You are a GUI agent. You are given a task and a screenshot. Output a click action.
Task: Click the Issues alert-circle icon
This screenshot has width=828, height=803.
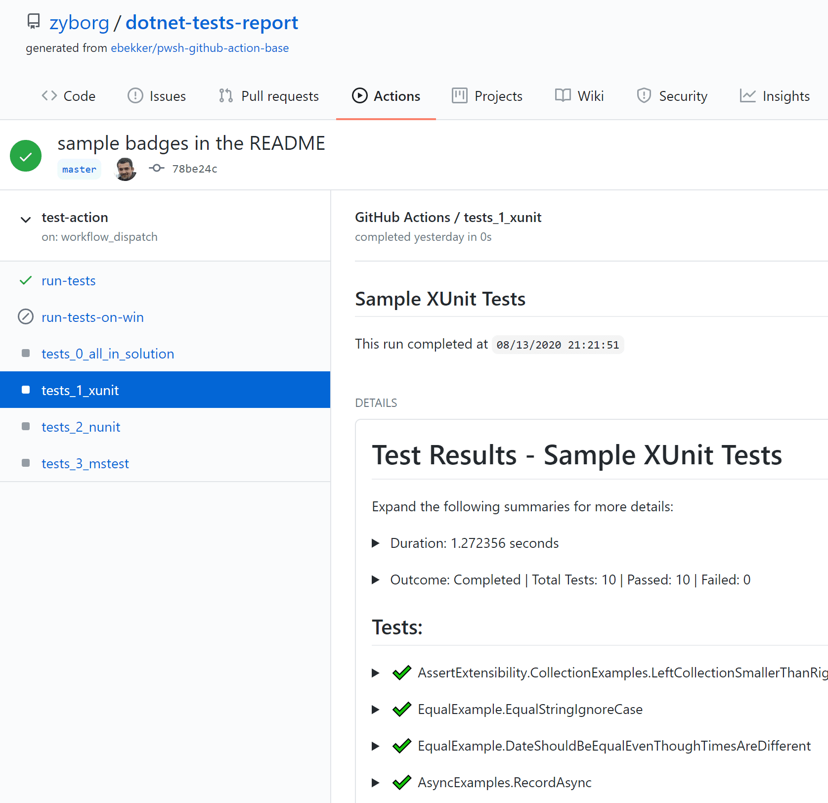click(x=134, y=95)
